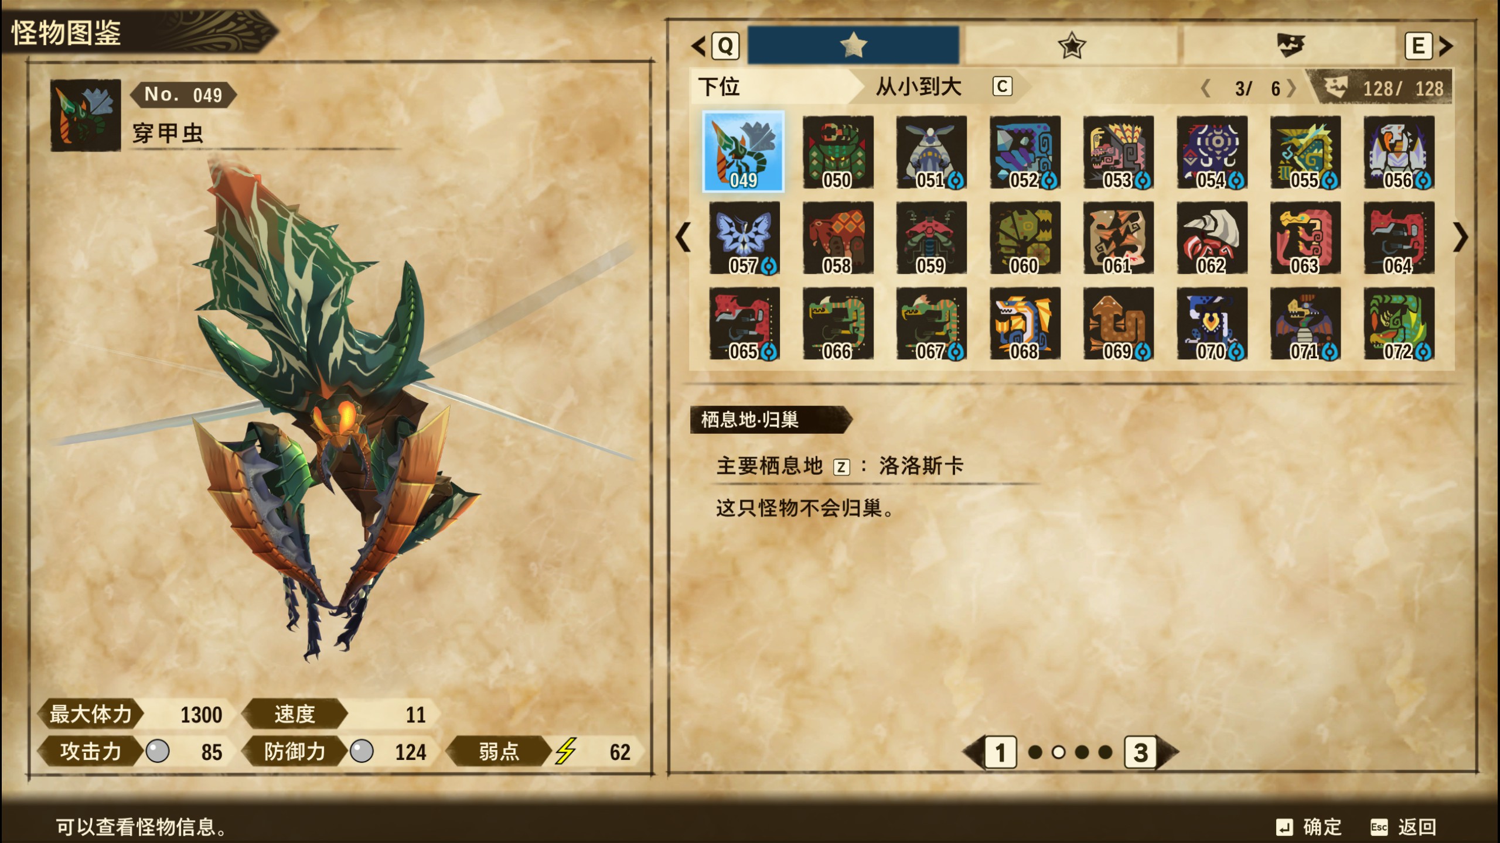Select monster icon number 068
This screenshot has height=843, width=1500.
tap(1025, 323)
